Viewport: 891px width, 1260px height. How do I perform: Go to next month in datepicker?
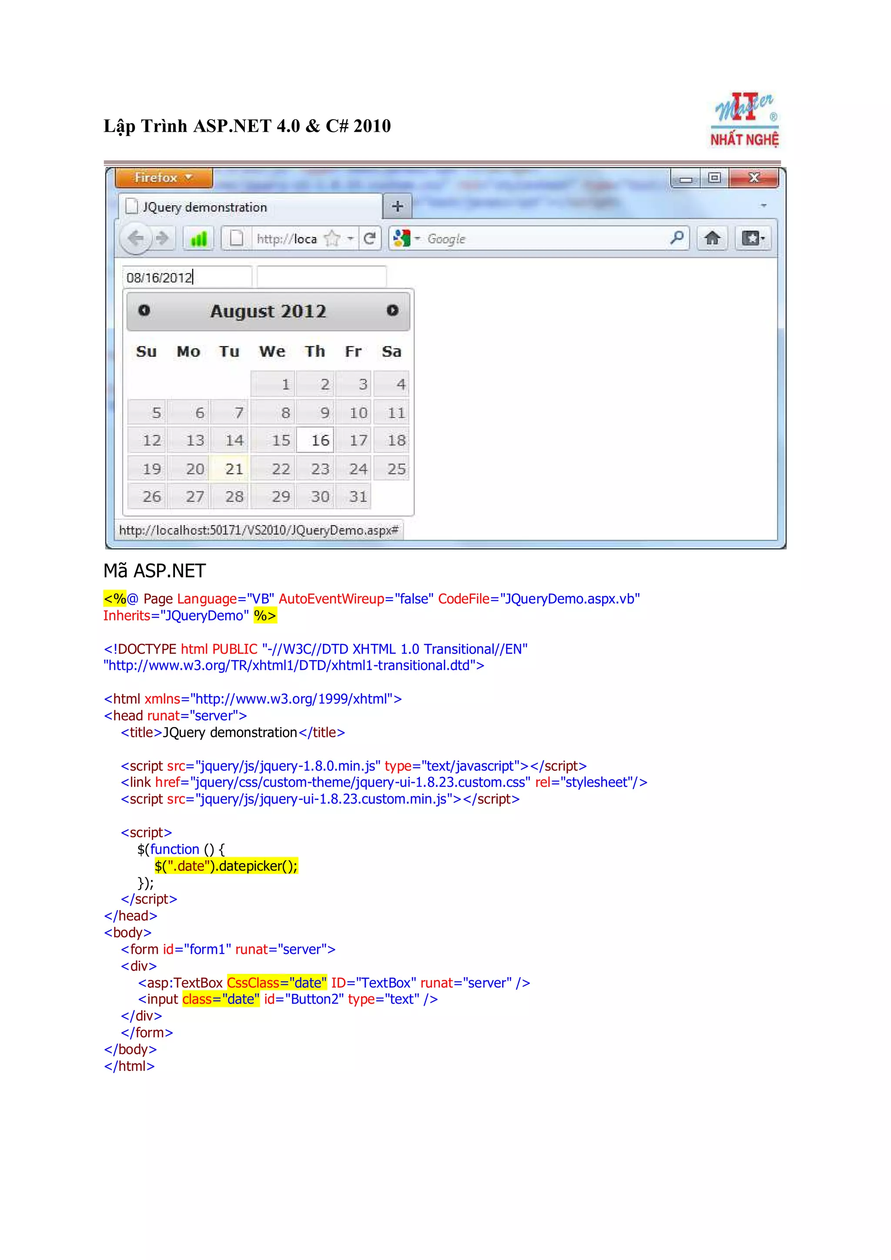392,310
